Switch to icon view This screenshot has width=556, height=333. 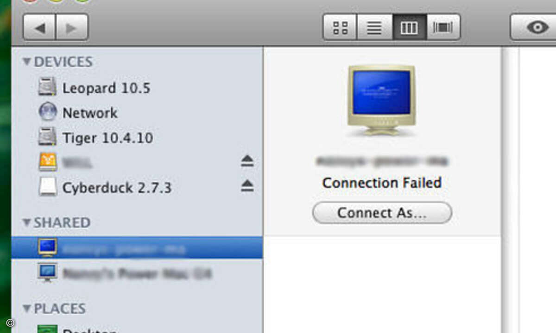pyautogui.click(x=340, y=27)
